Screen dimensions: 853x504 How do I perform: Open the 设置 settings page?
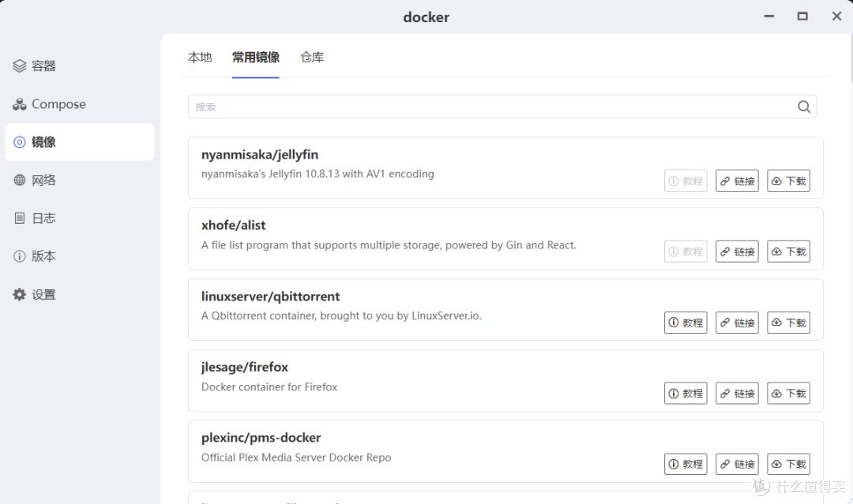click(80, 294)
